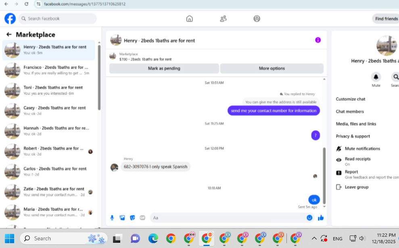Screen dimensions: 399x248
Task: Attach a photo using the image icon
Action: pyautogui.click(x=122, y=218)
